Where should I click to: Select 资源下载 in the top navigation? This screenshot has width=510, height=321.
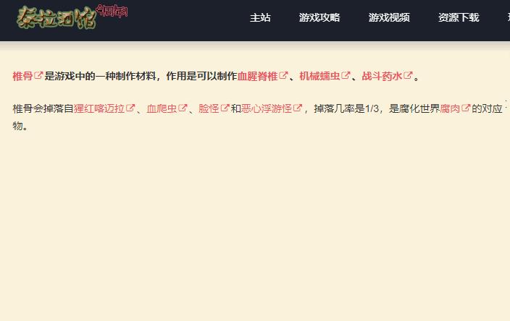pyautogui.click(x=459, y=17)
